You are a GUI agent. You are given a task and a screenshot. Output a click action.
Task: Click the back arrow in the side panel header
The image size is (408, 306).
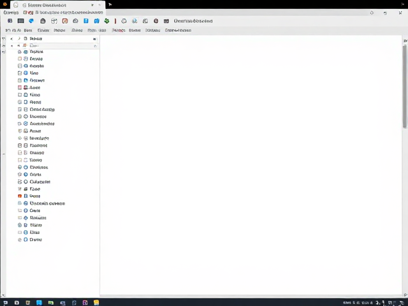[x=11, y=38]
